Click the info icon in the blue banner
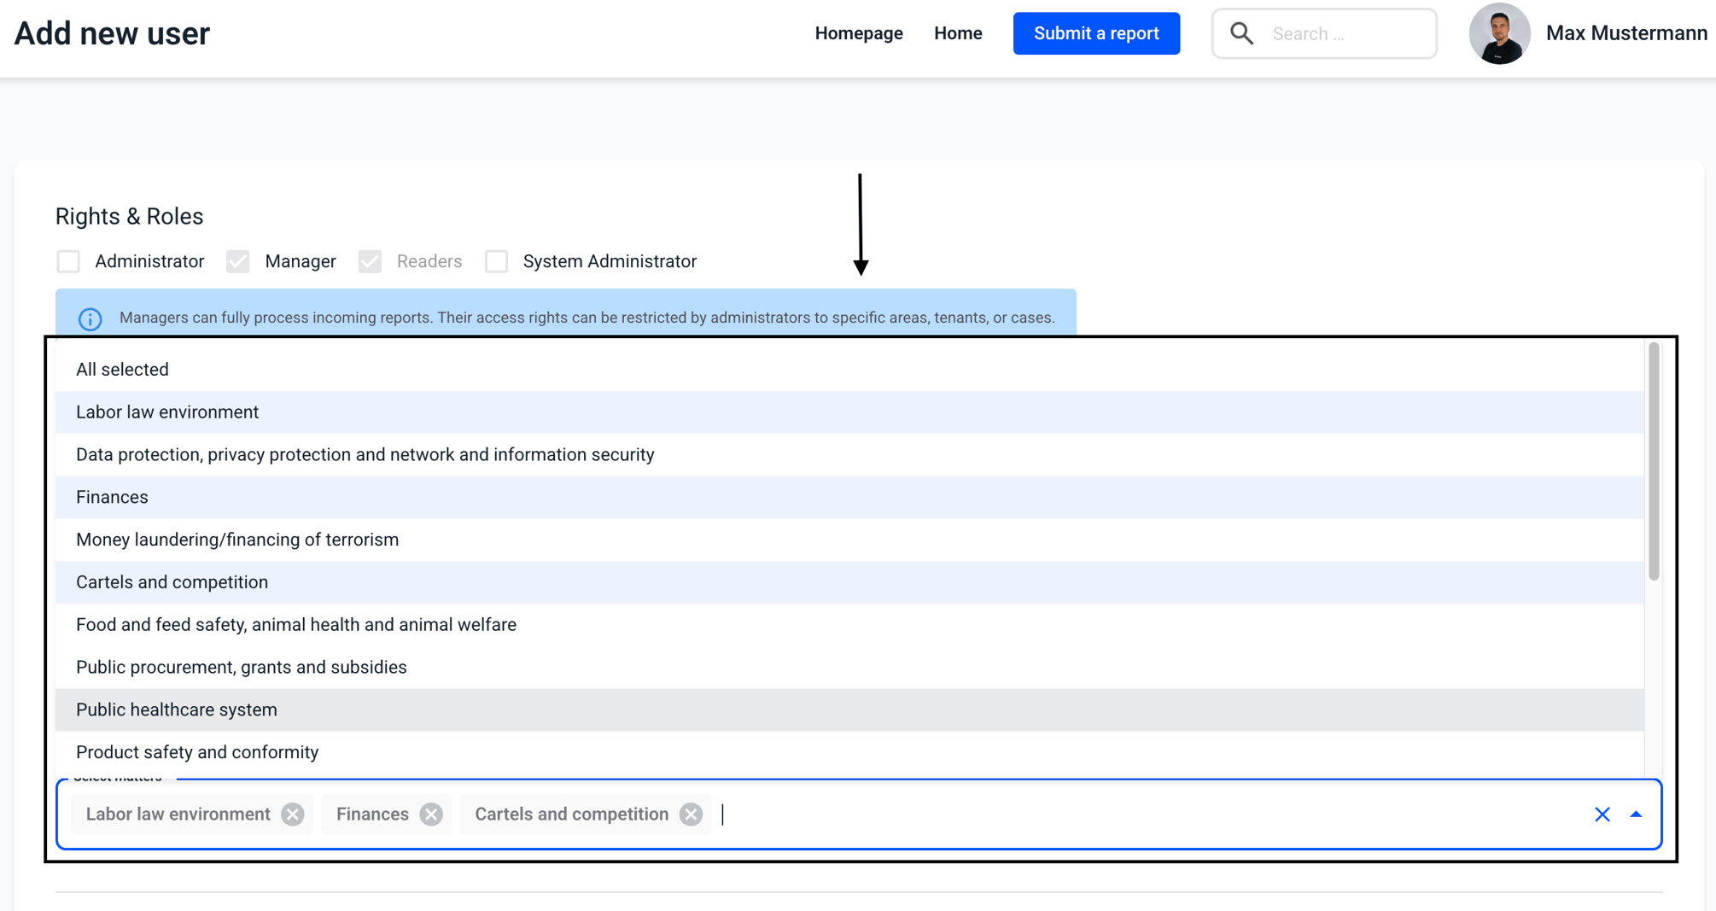 click(x=90, y=318)
